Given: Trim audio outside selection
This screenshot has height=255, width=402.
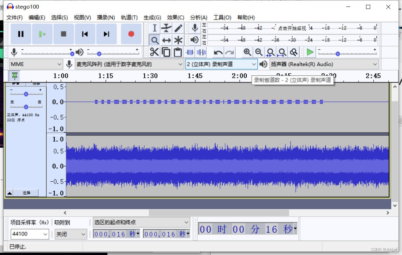Looking at the screenshot, I should (x=190, y=52).
